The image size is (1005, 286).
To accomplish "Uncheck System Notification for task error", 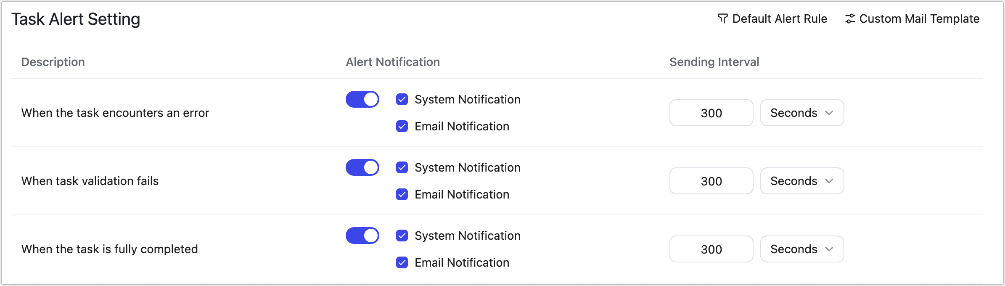I will (x=402, y=100).
